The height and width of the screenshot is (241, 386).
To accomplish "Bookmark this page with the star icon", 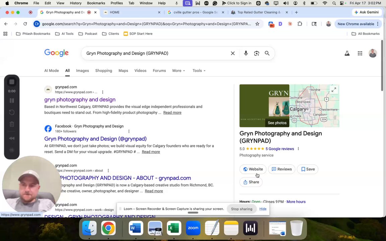I will (x=257, y=24).
